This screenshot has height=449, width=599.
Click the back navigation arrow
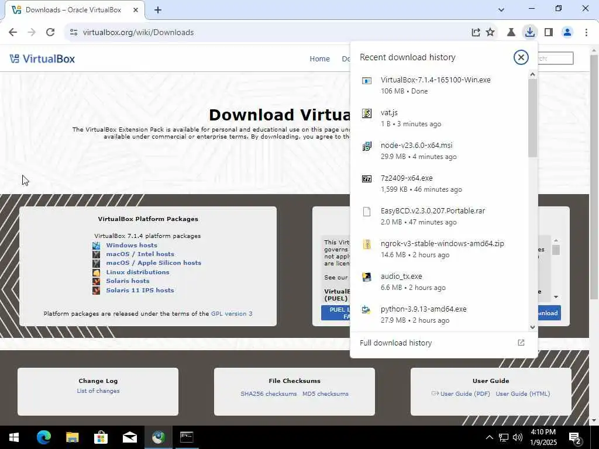13,33
